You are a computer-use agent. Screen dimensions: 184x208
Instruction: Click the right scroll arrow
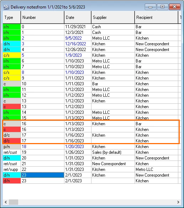pos(178,202)
